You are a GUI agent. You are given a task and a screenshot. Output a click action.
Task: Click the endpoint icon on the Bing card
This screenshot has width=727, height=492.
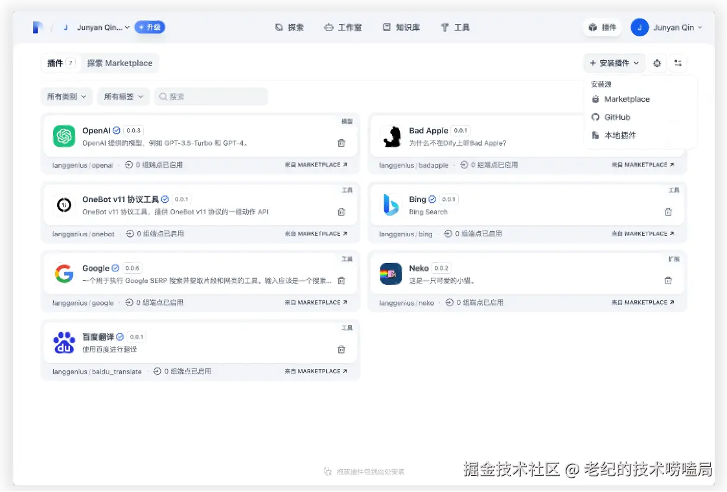coord(448,234)
